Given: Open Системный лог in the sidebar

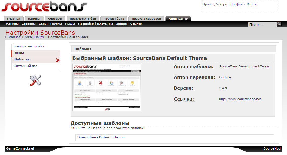Looking at the screenshot, I should [x=35, y=66].
